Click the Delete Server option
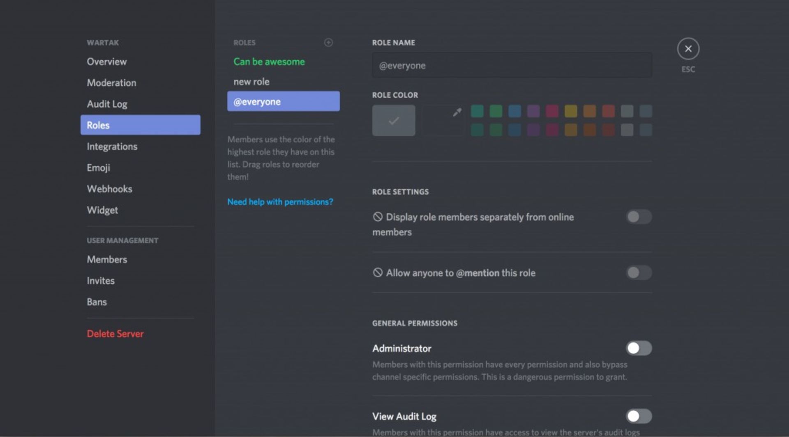The image size is (789, 437). pyautogui.click(x=115, y=334)
